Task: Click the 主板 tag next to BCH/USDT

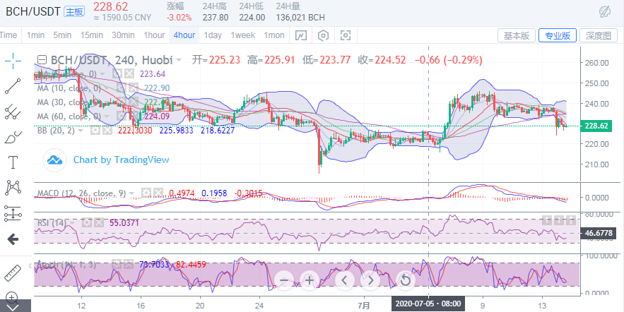Action: pos(74,11)
